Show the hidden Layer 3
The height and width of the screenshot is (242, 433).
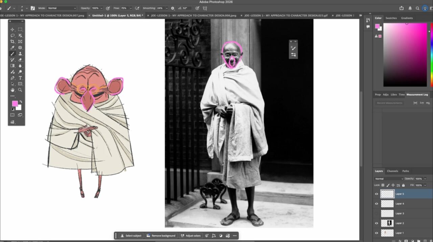point(377,214)
